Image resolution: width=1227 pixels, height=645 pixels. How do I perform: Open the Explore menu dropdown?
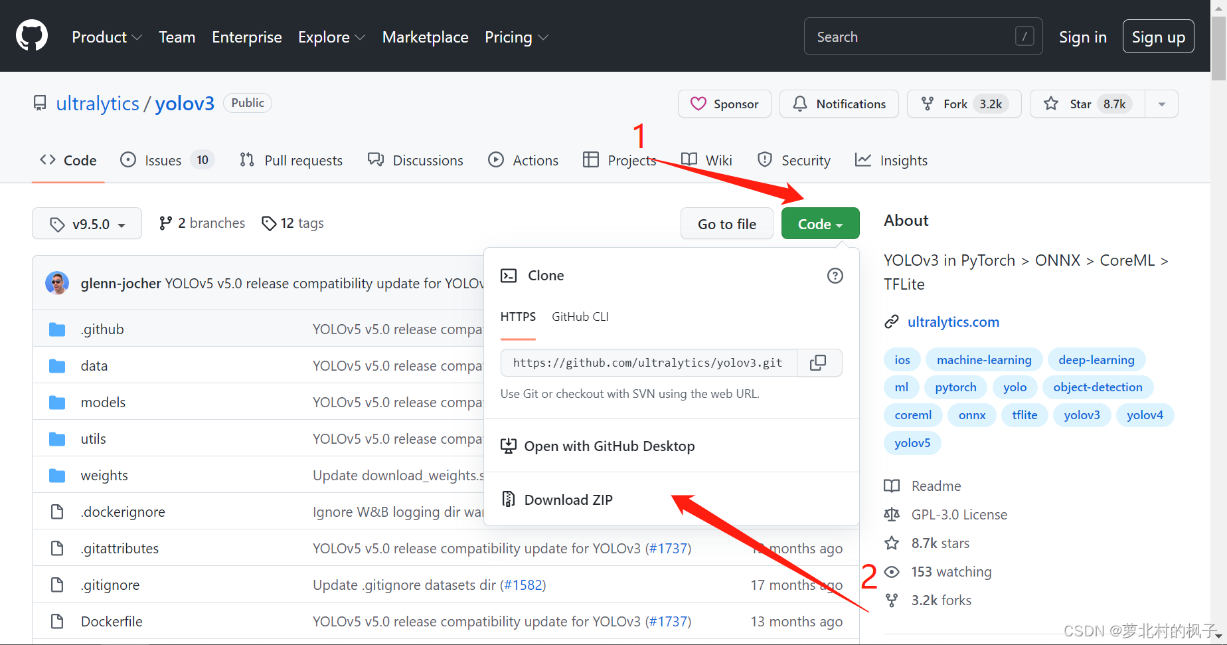(331, 37)
